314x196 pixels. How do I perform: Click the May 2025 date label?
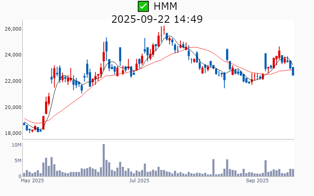(32, 181)
